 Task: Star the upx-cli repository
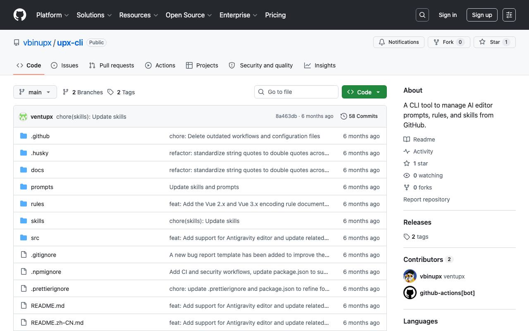pos(495,42)
